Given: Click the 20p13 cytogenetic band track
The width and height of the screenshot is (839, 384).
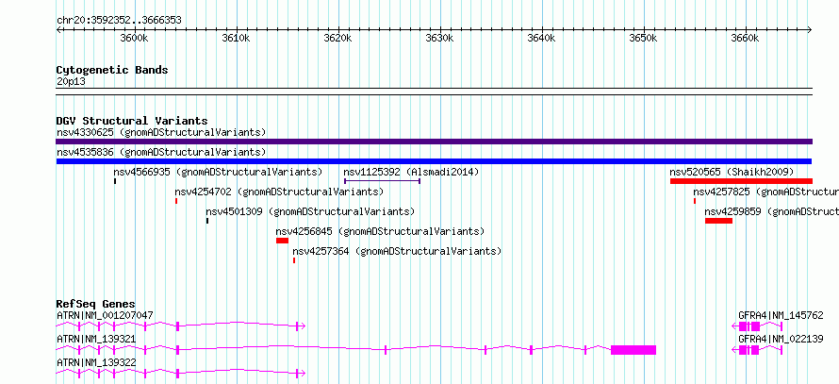Looking at the screenshot, I should coord(434,92).
